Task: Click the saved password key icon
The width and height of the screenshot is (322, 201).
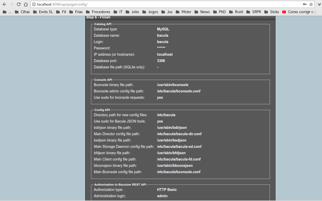Action: (x=305, y=4)
